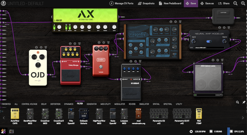Toggle the OJD bypass switch at bottom
Image resolution: width=247 pixels, height=135 pixels.
[x=39, y=81]
